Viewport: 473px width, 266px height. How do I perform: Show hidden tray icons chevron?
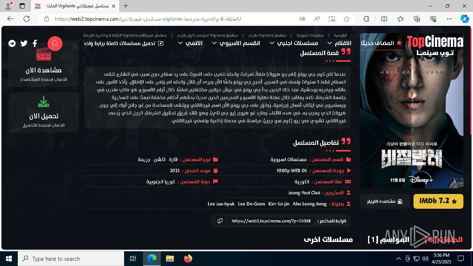pyautogui.click(x=398, y=259)
